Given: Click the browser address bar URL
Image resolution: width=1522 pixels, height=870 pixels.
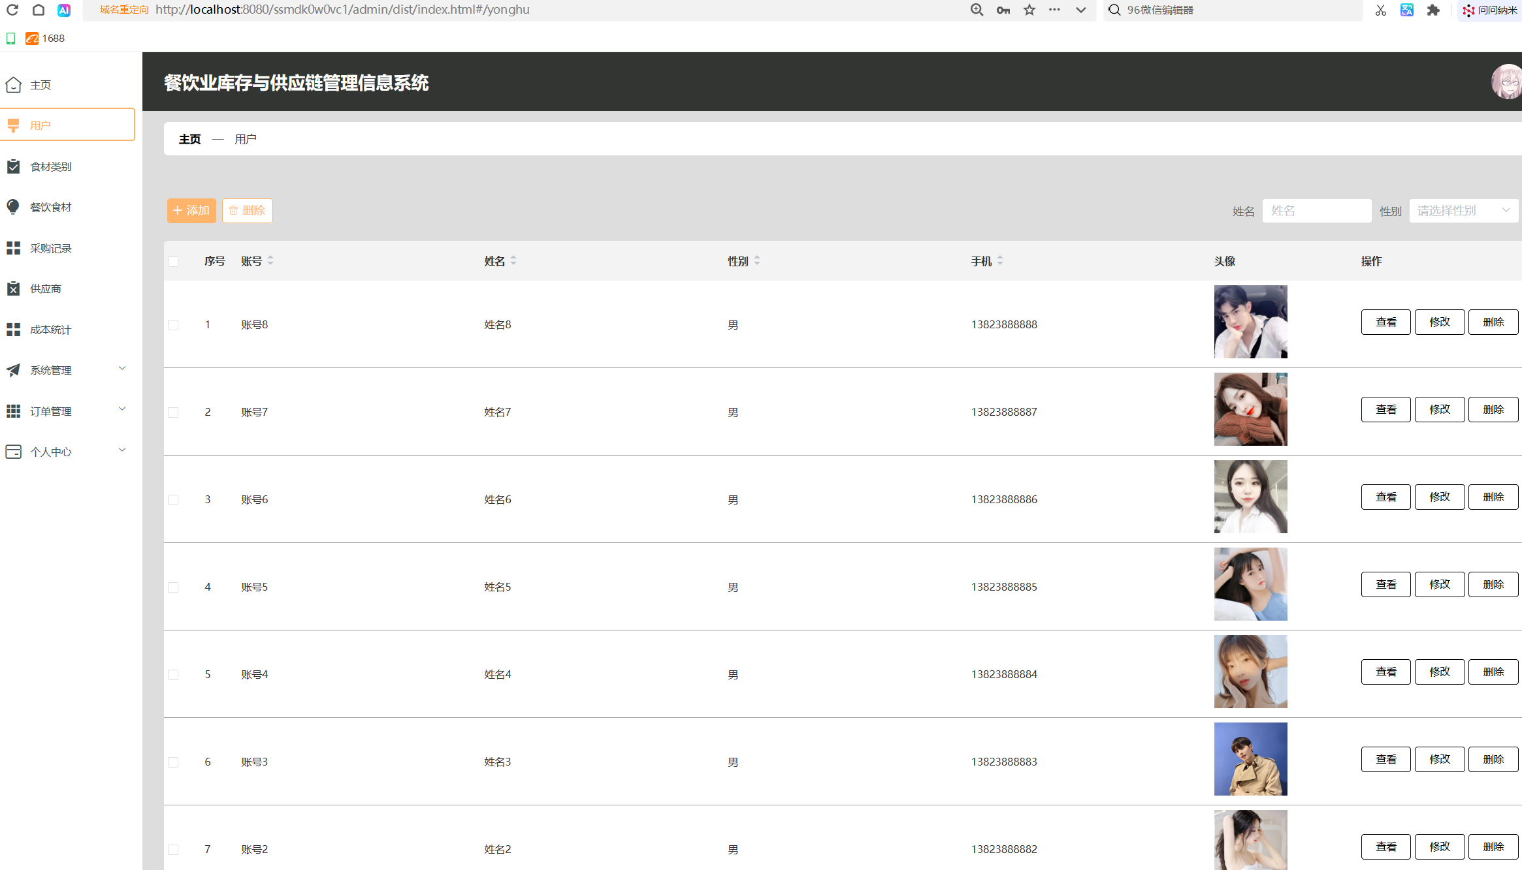Looking at the screenshot, I should click(x=342, y=10).
